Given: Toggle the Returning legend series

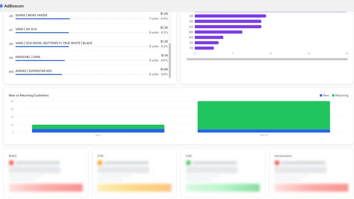Looking at the screenshot, I should click(x=340, y=96).
